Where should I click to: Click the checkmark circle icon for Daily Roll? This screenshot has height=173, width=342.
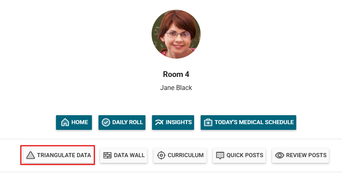(x=106, y=123)
